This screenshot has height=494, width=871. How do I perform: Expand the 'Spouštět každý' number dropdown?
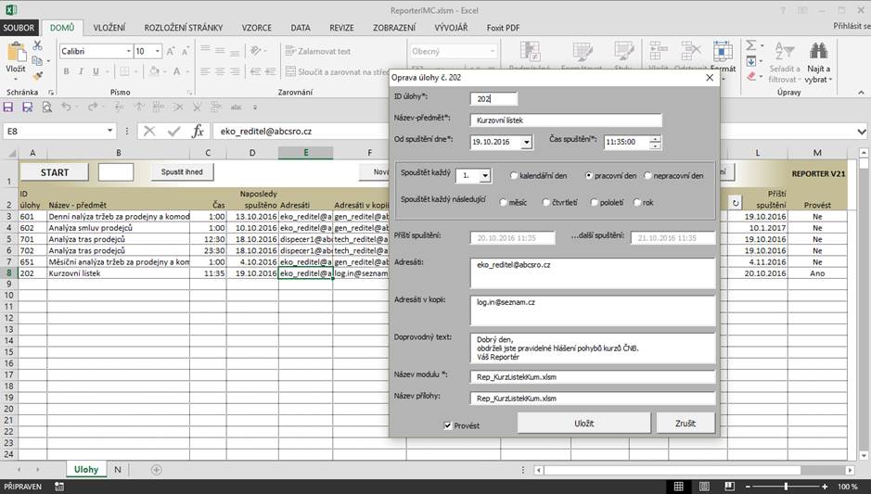pos(485,175)
